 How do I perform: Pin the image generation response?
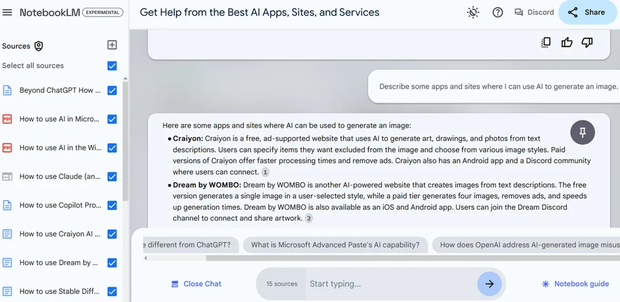click(x=582, y=132)
